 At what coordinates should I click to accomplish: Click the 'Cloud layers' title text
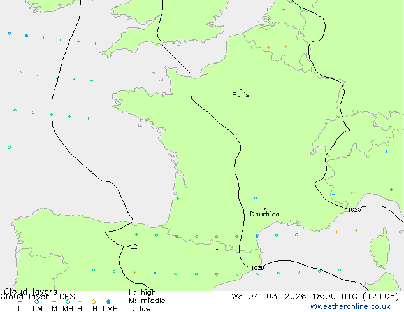point(31,292)
